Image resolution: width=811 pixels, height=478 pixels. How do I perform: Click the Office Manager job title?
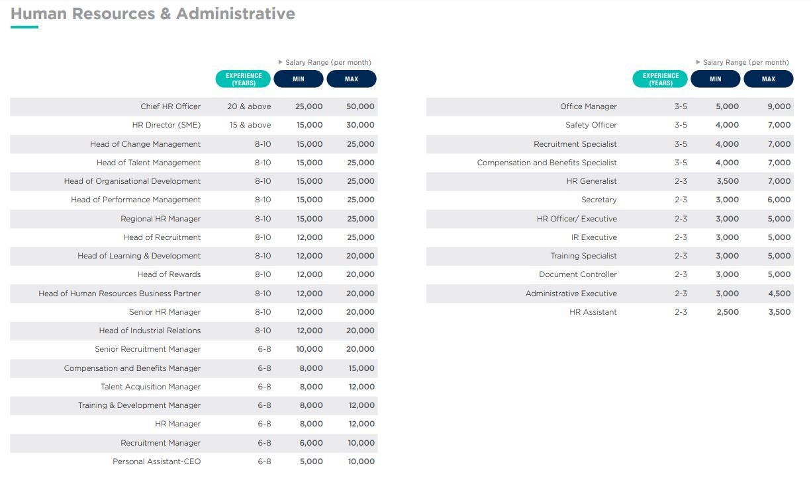(x=588, y=106)
